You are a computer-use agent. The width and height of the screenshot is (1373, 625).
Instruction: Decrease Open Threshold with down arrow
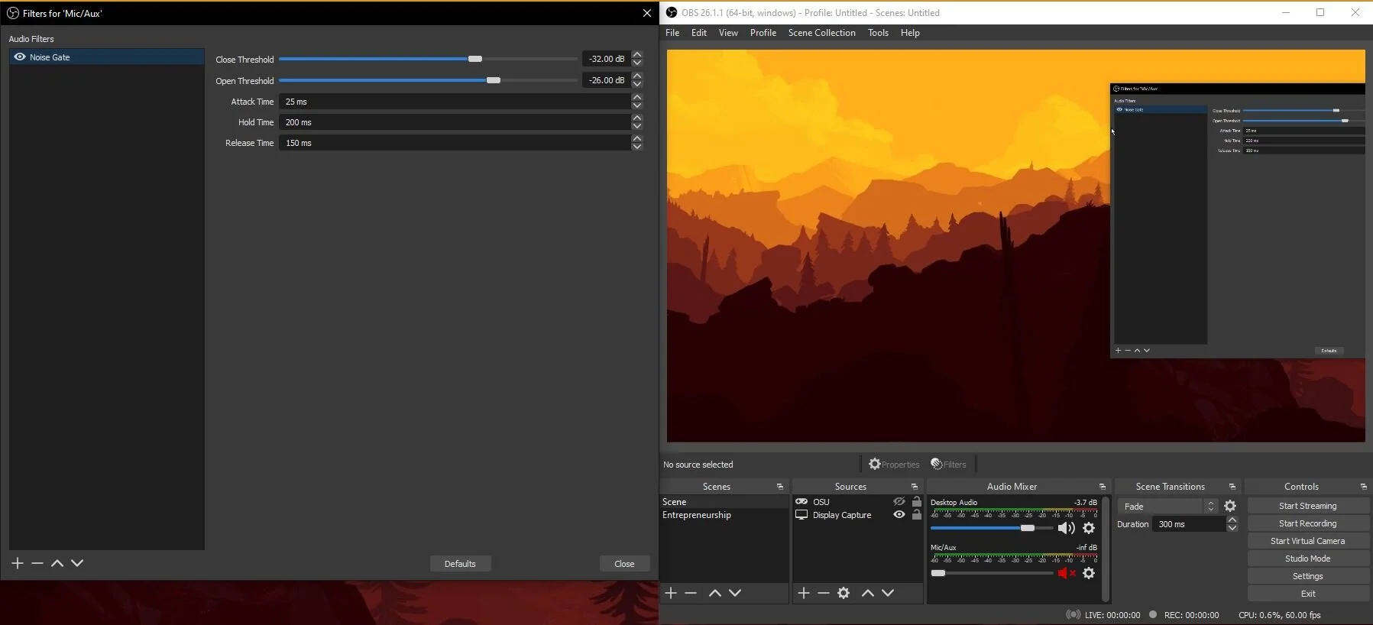click(x=637, y=84)
